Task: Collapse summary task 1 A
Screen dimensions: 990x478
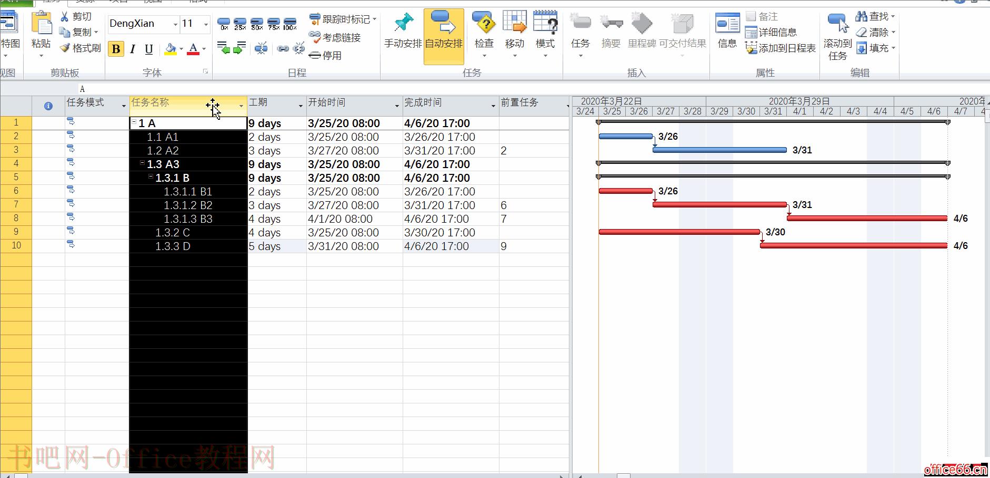Action: coord(134,122)
